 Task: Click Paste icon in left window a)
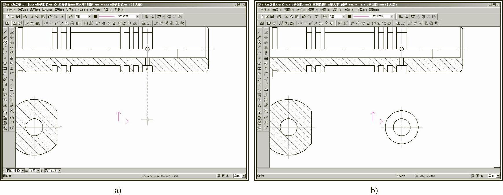42,16
